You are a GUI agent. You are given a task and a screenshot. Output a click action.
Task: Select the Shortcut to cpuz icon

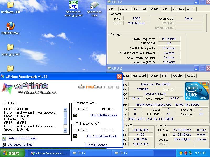click(x=94, y=5)
